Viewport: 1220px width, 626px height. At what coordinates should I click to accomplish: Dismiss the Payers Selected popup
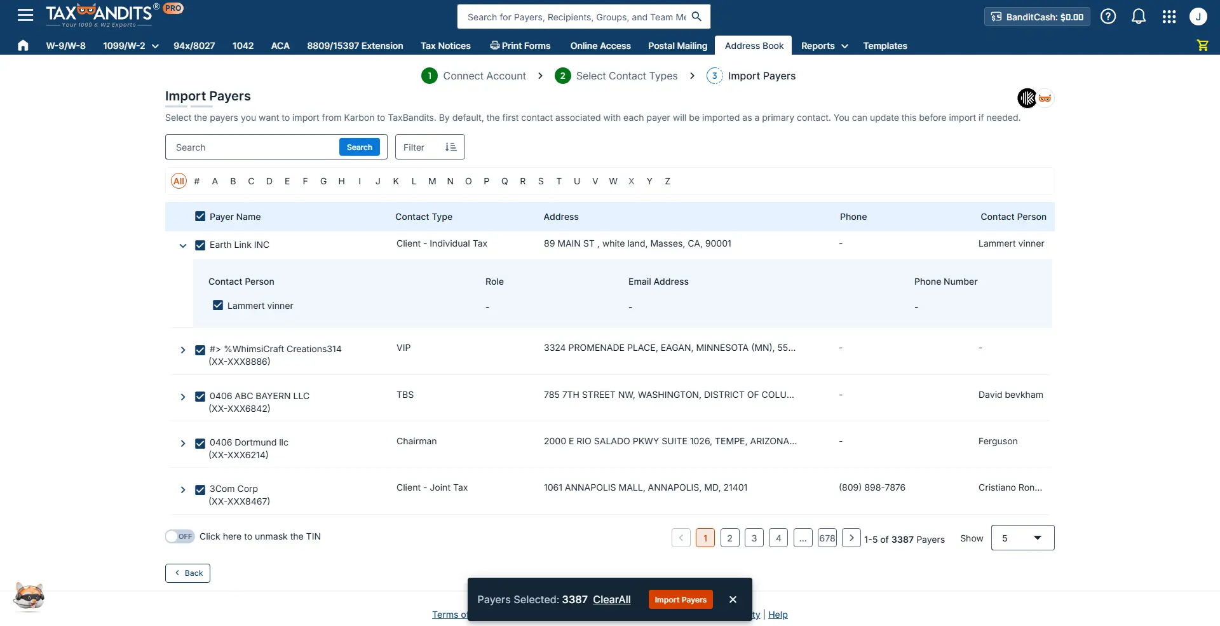733,599
